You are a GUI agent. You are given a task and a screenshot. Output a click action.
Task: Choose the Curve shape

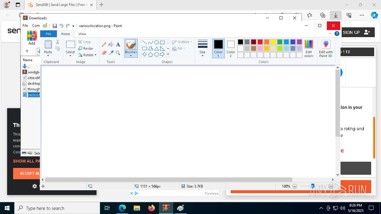(150, 42)
